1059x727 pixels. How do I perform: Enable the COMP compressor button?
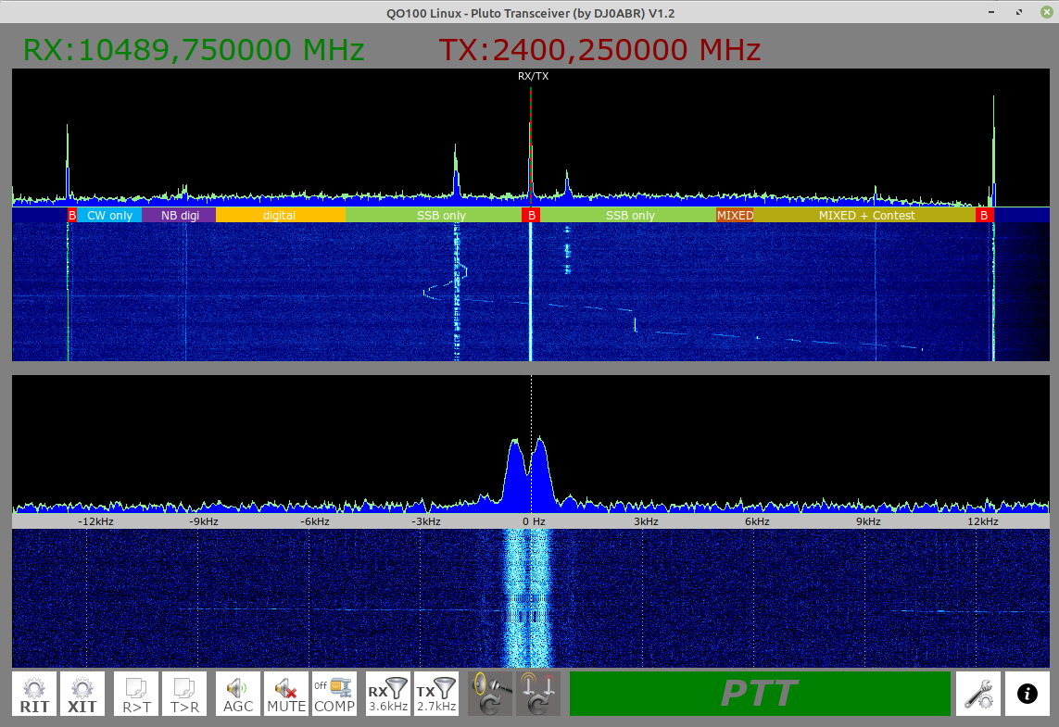pyautogui.click(x=334, y=695)
